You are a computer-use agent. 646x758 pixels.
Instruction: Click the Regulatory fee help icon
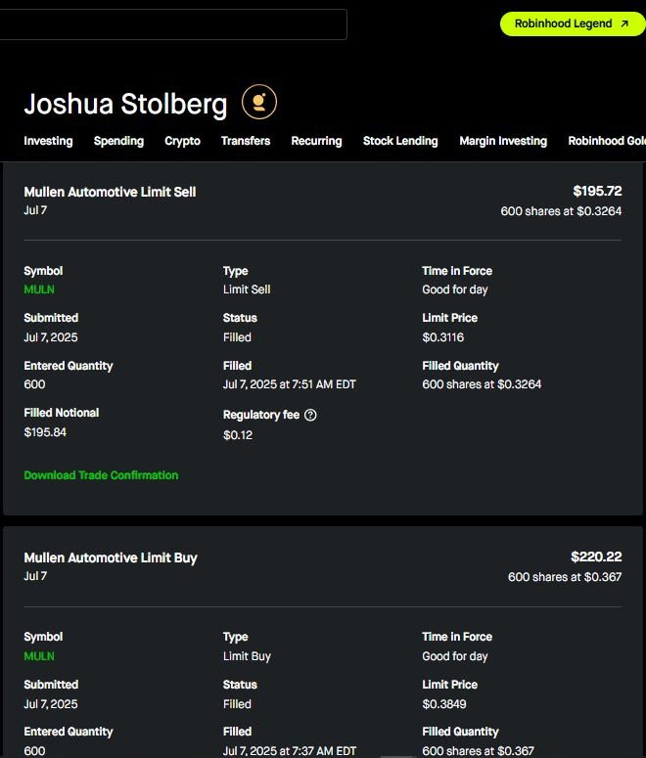(x=310, y=415)
